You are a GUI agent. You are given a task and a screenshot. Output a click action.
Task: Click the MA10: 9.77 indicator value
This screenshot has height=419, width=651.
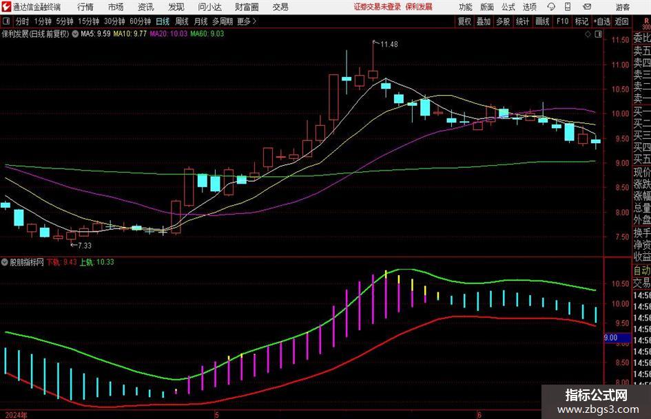coord(130,34)
